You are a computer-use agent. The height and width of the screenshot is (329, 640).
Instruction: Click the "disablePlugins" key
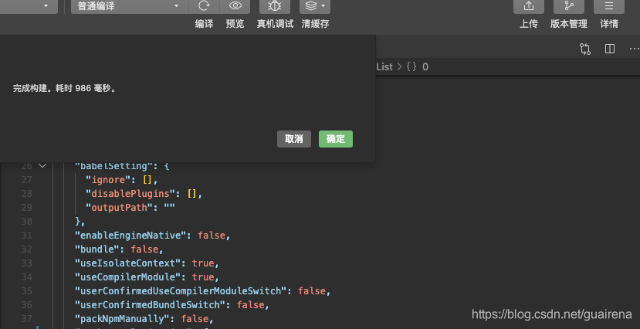coord(130,194)
